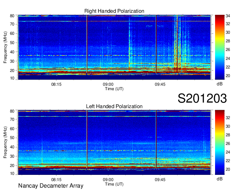Click the bottom plot's "Time (UT)" axis label
The image size is (234, 190).
pyautogui.click(x=114, y=184)
